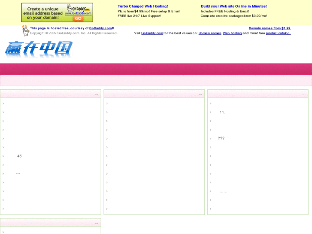Open the www.GoDaddy.com link in banner ad
312x234 pixels.
[x=78, y=13]
